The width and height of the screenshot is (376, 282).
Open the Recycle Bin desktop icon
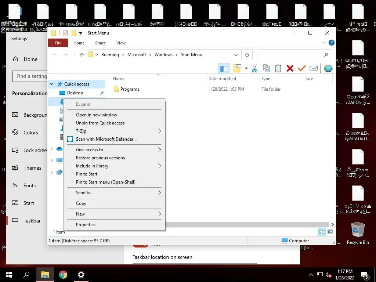358,233
